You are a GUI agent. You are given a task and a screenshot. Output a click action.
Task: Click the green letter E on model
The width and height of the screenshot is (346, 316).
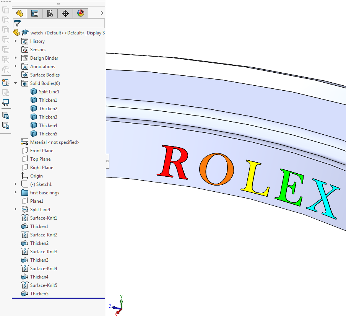[289, 187]
